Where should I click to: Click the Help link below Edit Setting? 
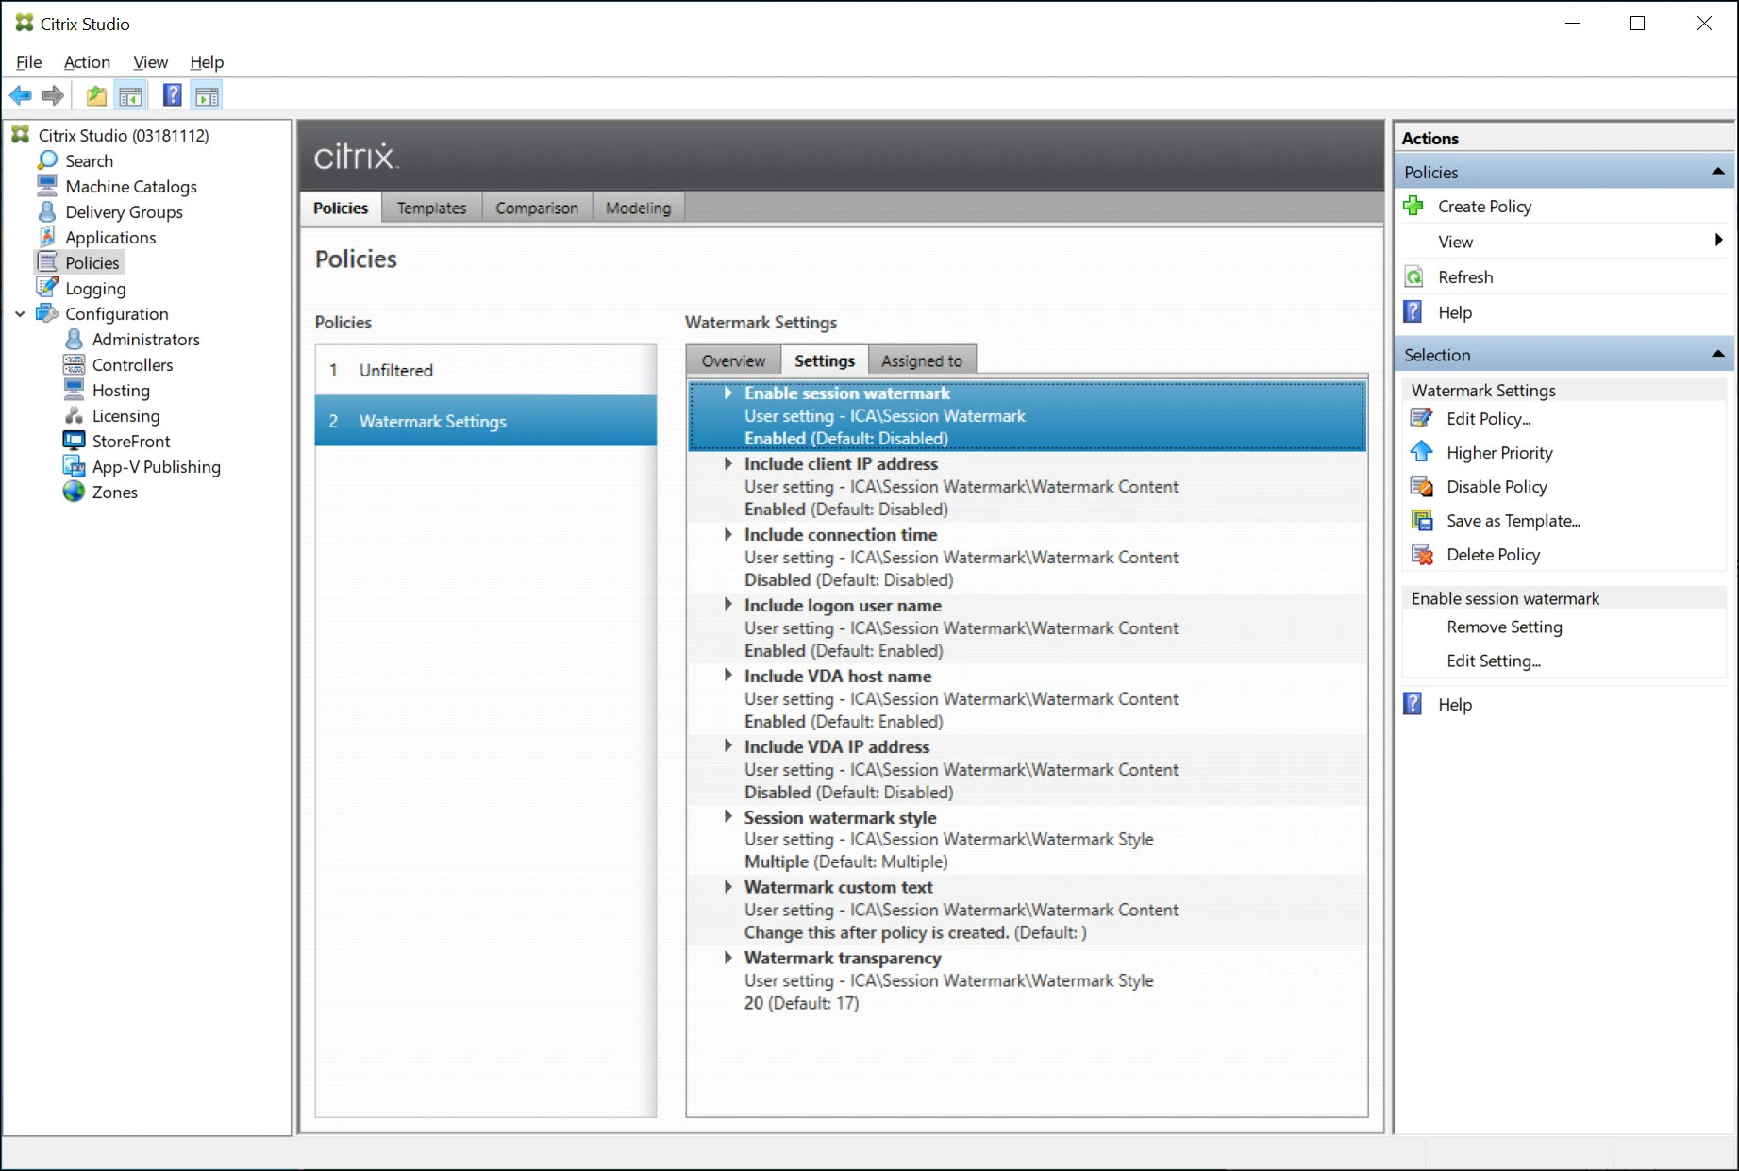[x=1454, y=704]
